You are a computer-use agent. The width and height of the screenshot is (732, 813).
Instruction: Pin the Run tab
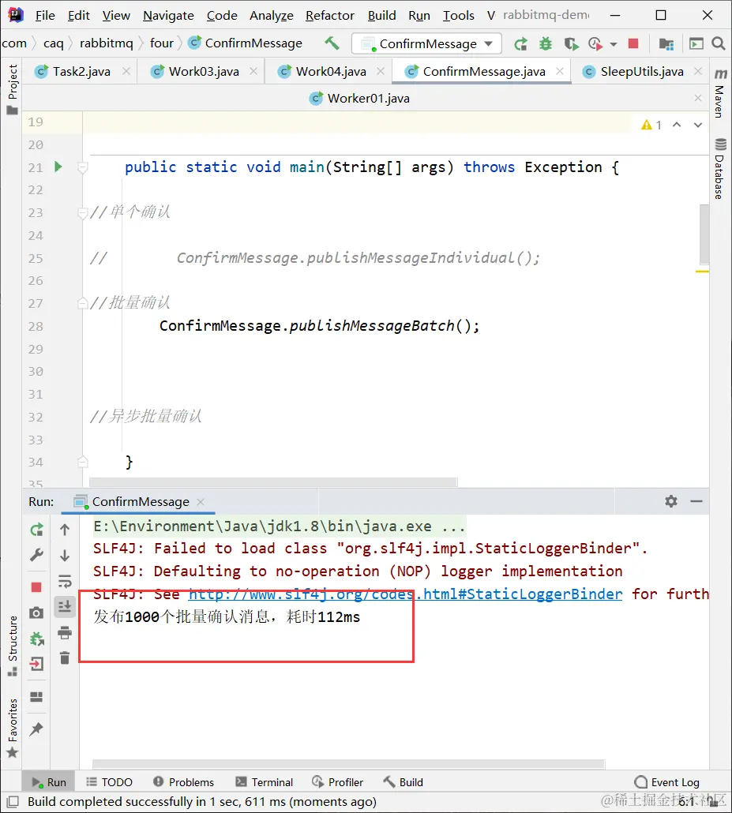point(36,729)
